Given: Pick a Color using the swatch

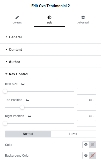Looking at the screenshot, I should click(93, 145).
